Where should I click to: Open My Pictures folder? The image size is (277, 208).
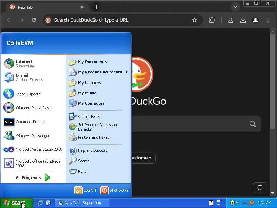pos(98,83)
